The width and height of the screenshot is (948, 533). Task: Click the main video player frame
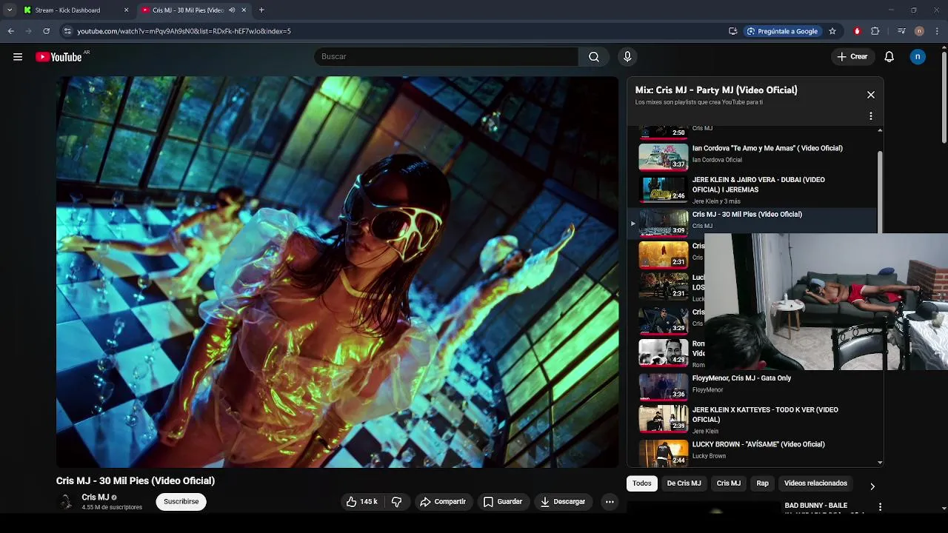click(x=337, y=272)
